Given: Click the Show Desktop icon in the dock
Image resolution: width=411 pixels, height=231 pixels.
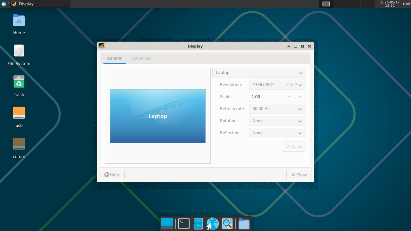Looking at the screenshot, I should [x=167, y=224].
